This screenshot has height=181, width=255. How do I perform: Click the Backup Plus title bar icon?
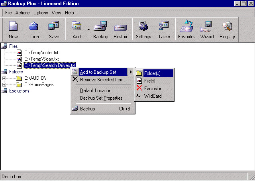pyautogui.click(x=4, y=4)
